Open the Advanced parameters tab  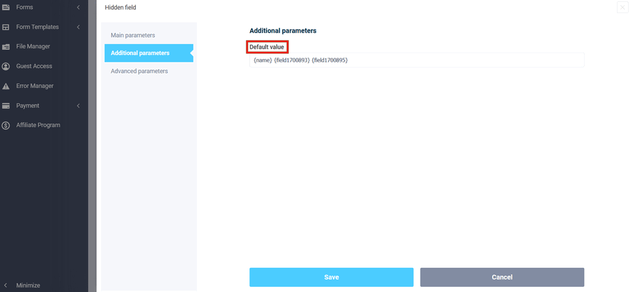(x=139, y=71)
